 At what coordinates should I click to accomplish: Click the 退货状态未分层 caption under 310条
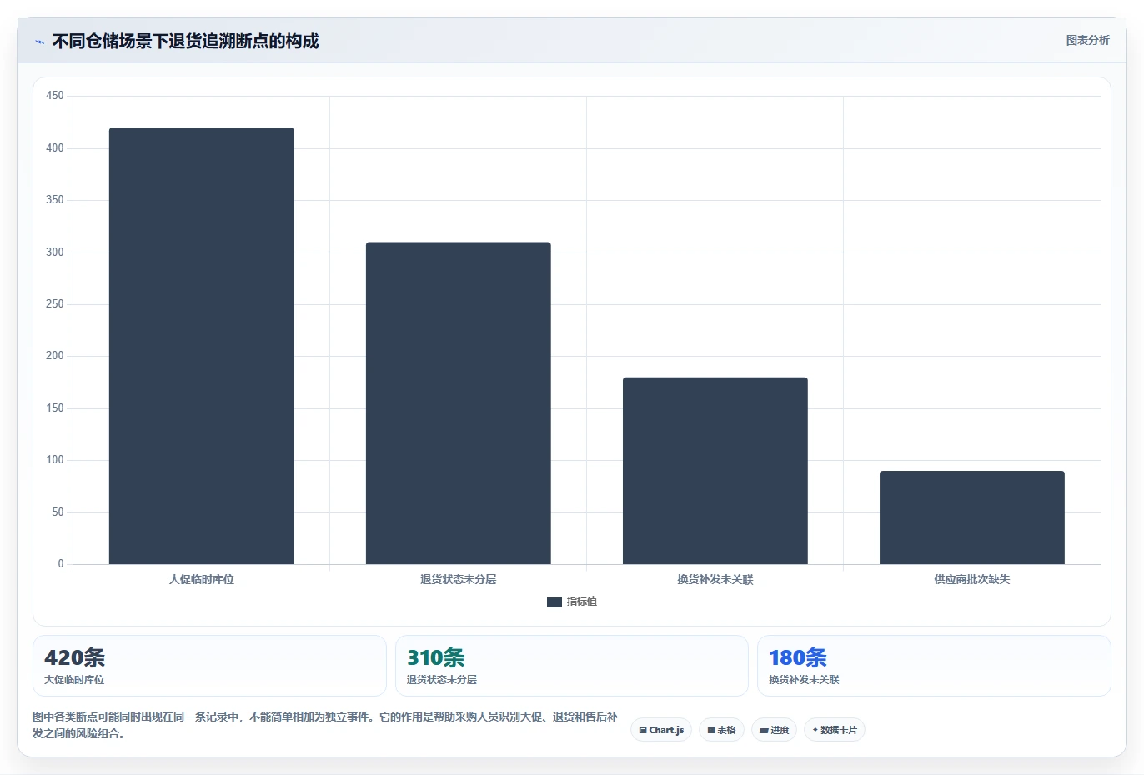point(442,680)
